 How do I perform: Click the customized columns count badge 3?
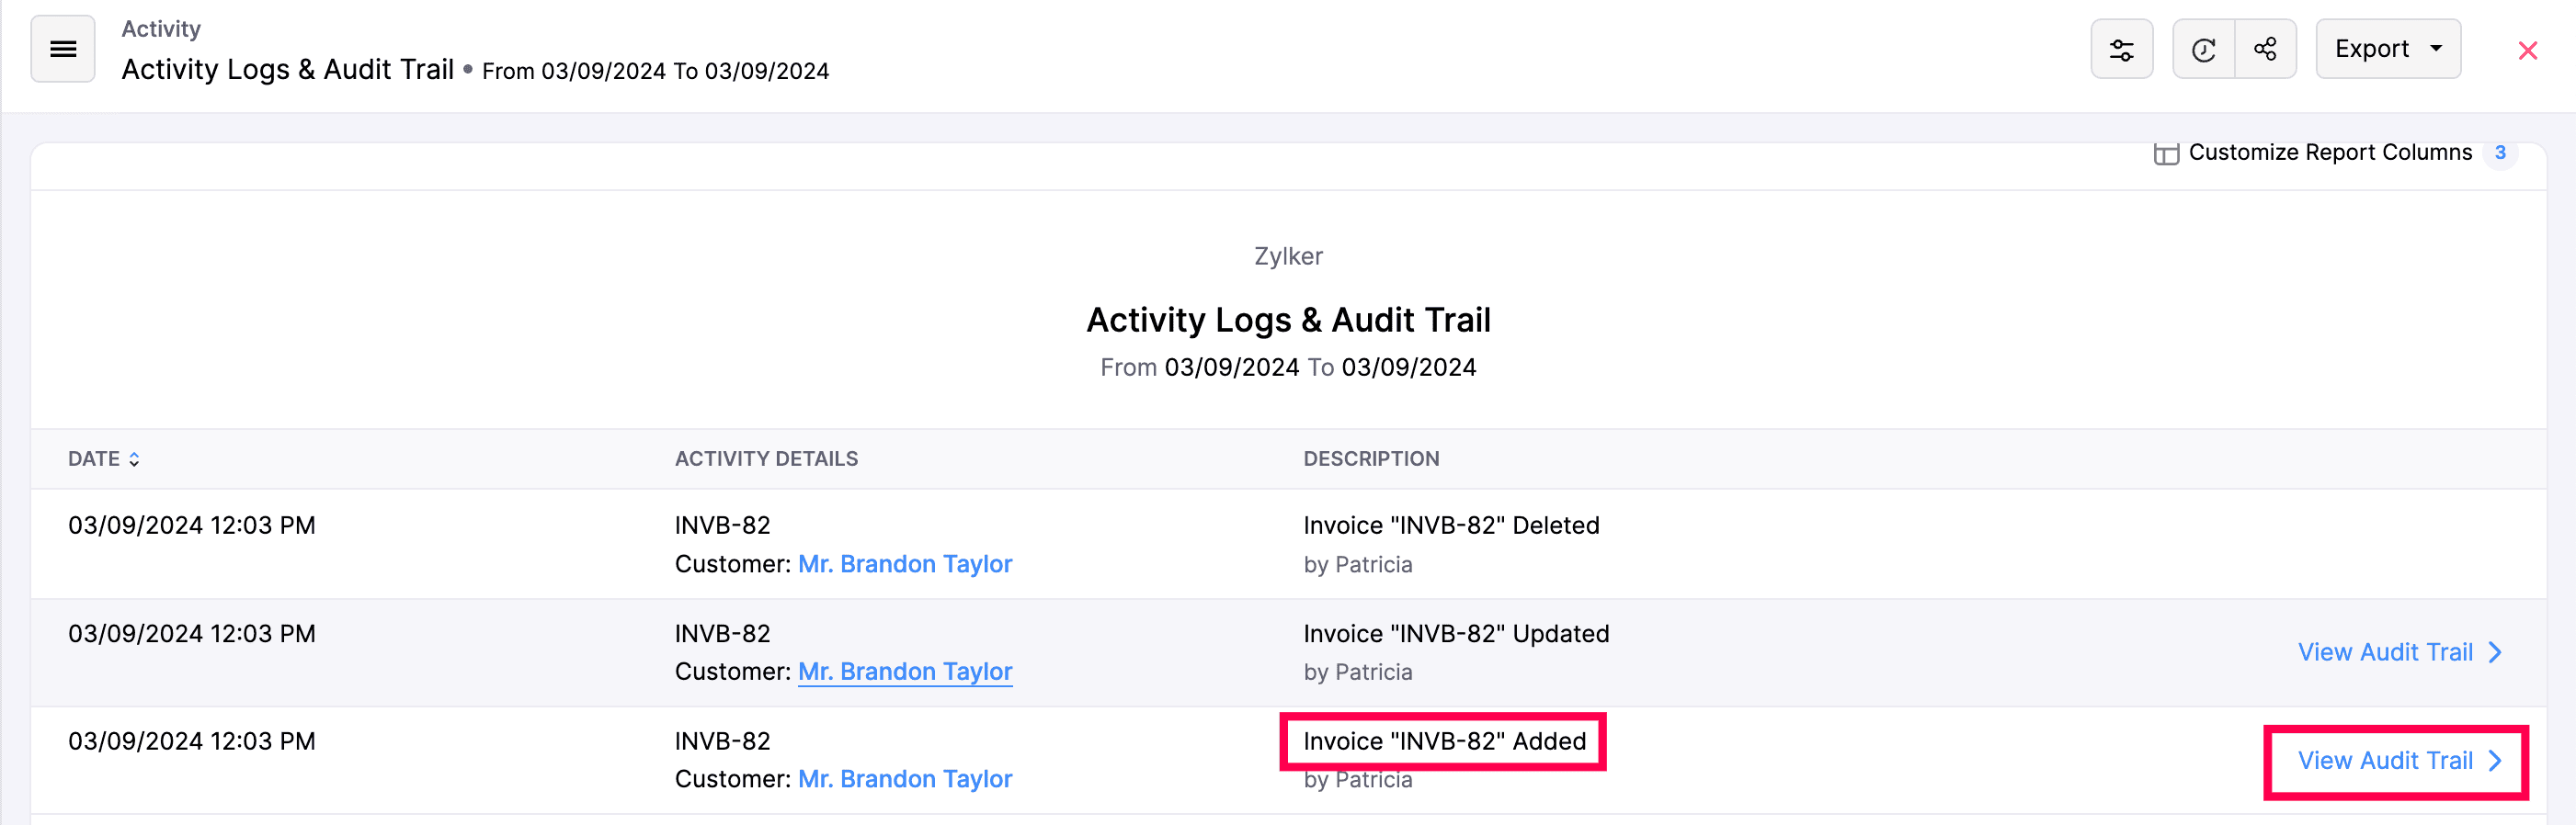[2500, 153]
